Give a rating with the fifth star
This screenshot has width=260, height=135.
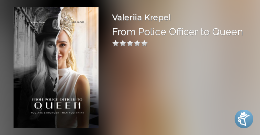click(x=145, y=43)
